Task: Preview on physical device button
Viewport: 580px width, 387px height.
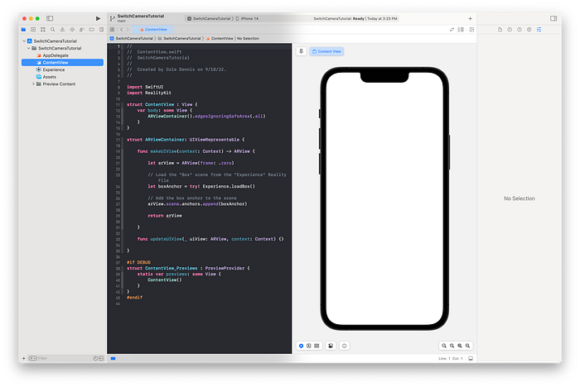Action: [345, 346]
